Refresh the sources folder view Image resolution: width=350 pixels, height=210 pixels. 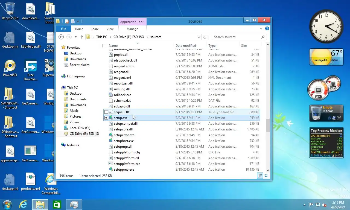(205, 37)
